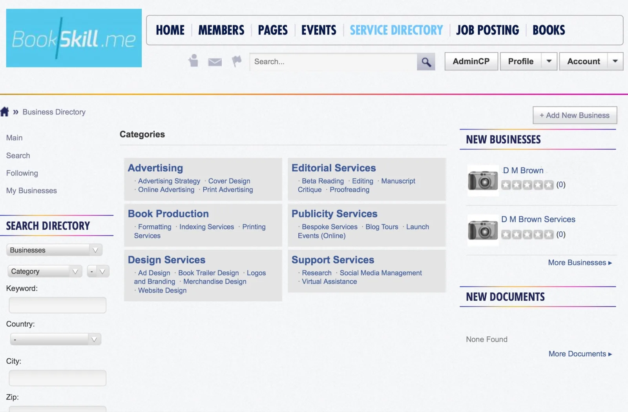Open EVENTS navigation item
628x412 pixels.
[319, 30]
